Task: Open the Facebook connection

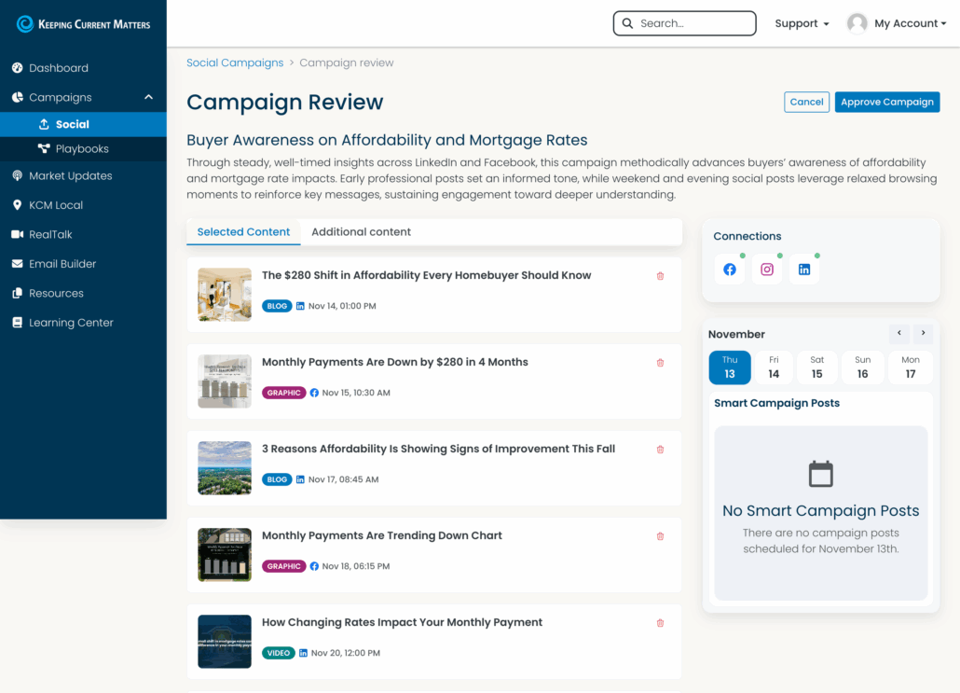Action: tap(730, 269)
